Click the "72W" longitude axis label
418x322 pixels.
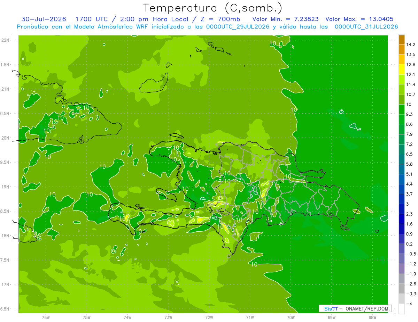coord(209,317)
